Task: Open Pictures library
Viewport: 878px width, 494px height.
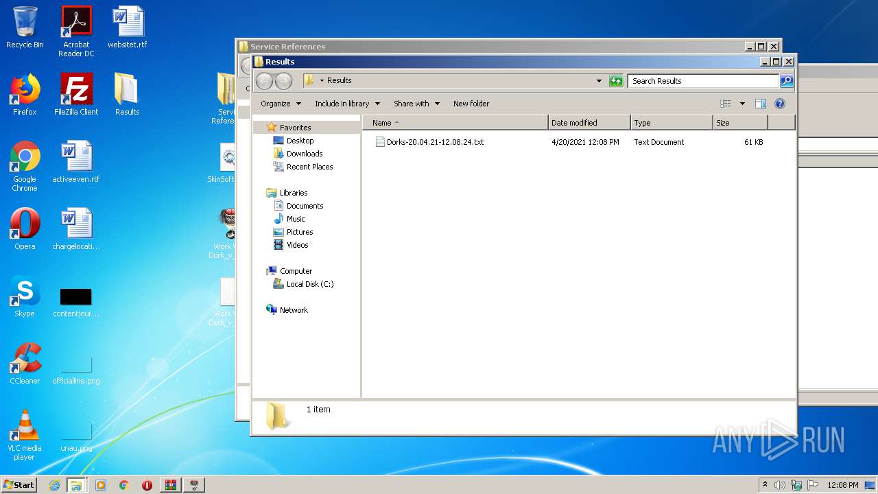Action: coord(300,232)
